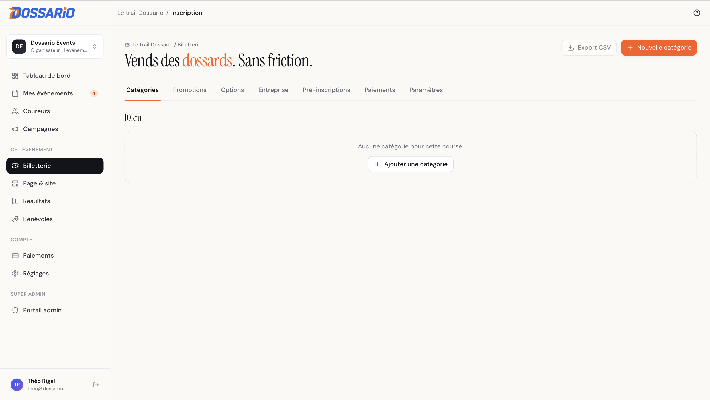
Task: Click the Portail admin shield icon
Action: [x=15, y=310]
